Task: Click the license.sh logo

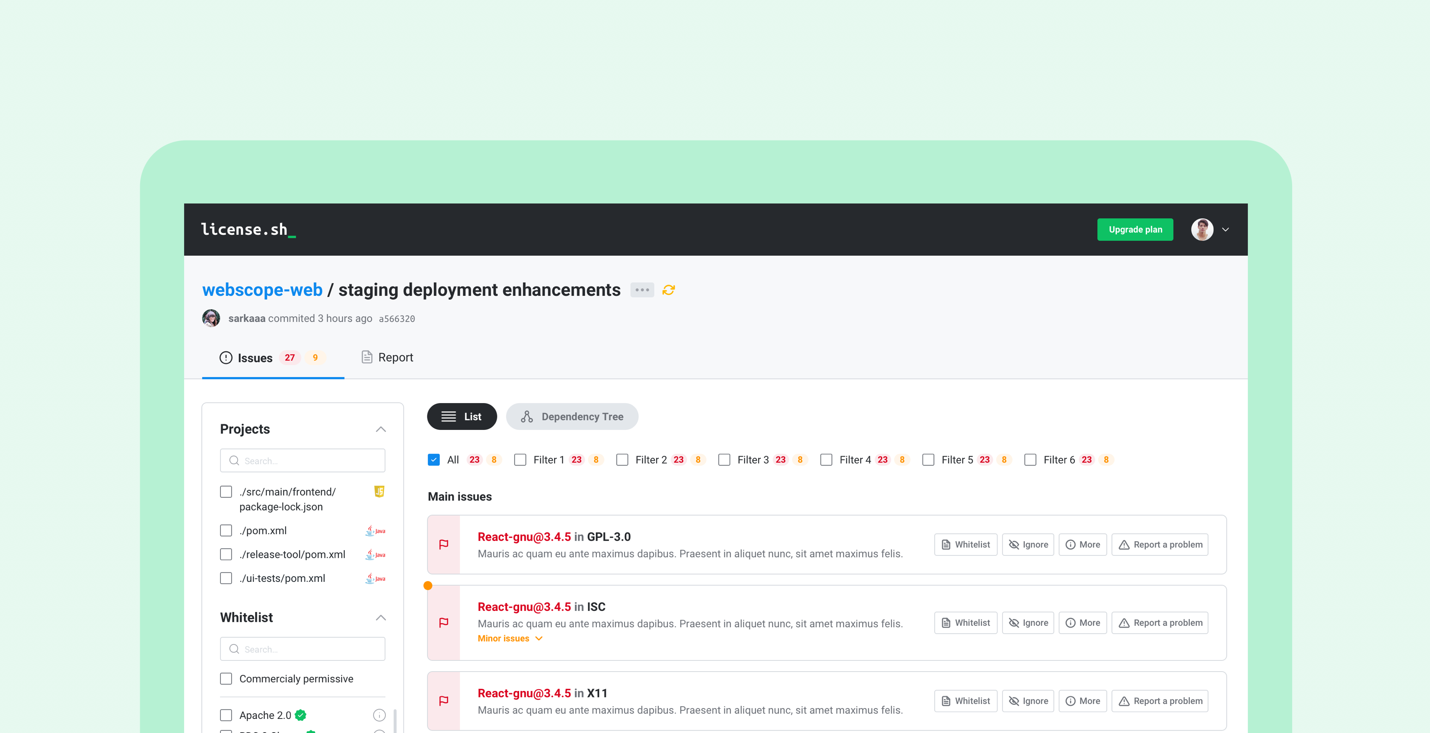Action: [x=248, y=229]
